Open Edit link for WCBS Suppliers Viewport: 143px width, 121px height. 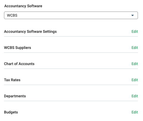135,48
